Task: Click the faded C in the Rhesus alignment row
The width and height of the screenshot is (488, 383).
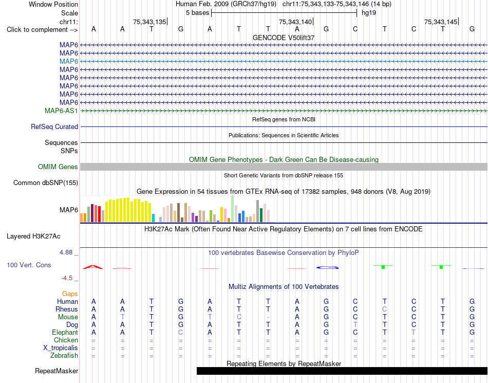Action: (x=384, y=309)
